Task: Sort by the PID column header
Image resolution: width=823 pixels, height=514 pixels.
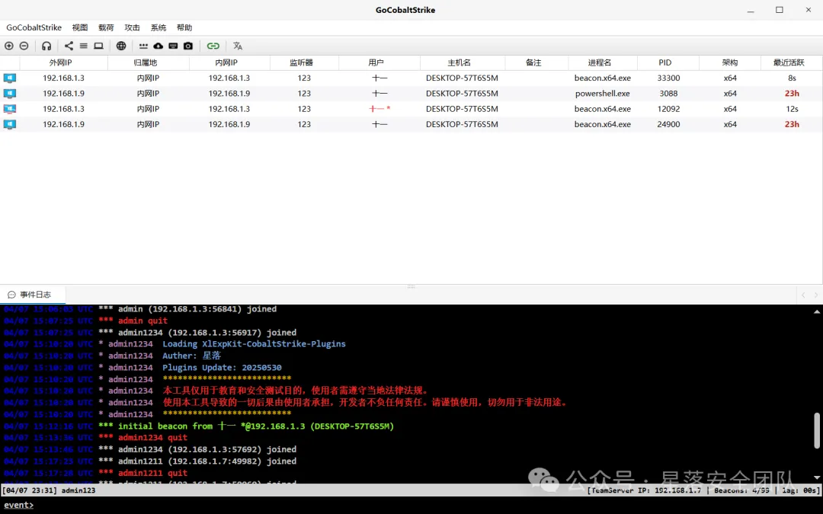Action: click(668, 62)
